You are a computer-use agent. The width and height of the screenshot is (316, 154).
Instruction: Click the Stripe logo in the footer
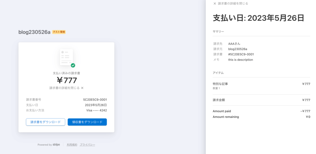[56, 145]
